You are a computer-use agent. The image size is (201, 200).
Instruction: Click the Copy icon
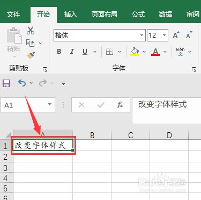[x=30, y=43]
